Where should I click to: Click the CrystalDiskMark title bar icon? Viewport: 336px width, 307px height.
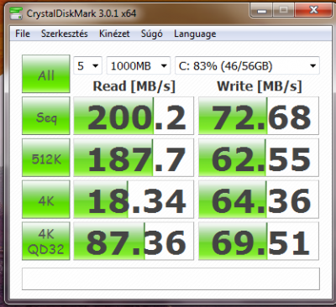click(x=16, y=13)
